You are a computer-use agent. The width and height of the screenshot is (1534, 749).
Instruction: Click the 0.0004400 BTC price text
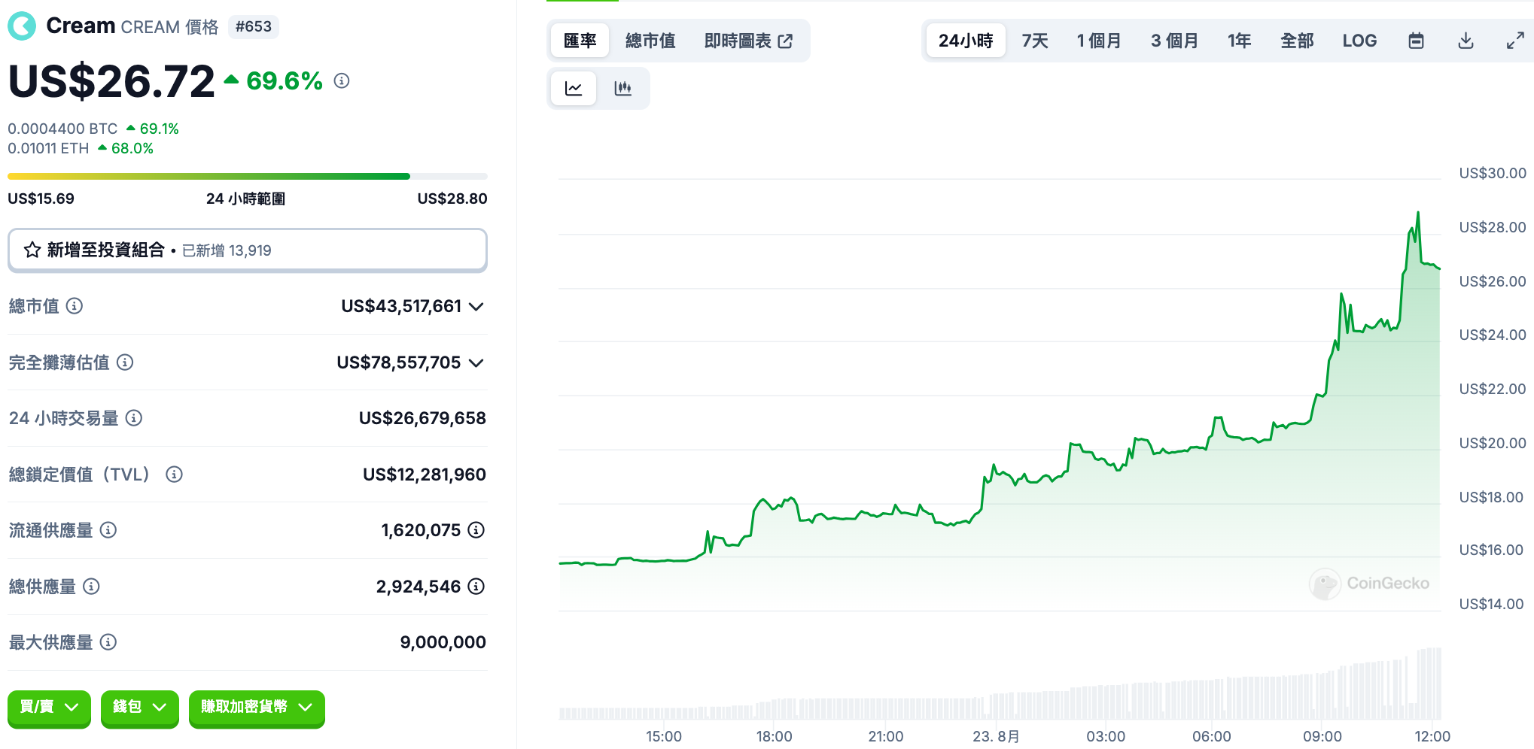pyautogui.click(x=62, y=129)
